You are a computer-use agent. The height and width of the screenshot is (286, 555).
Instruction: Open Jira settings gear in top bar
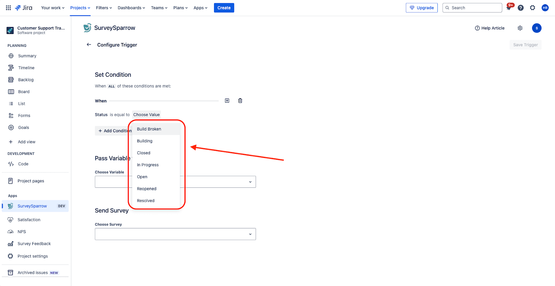click(532, 8)
